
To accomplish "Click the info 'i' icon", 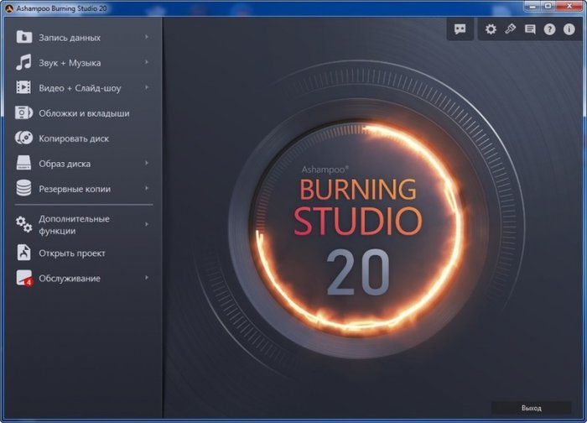I will [x=569, y=29].
